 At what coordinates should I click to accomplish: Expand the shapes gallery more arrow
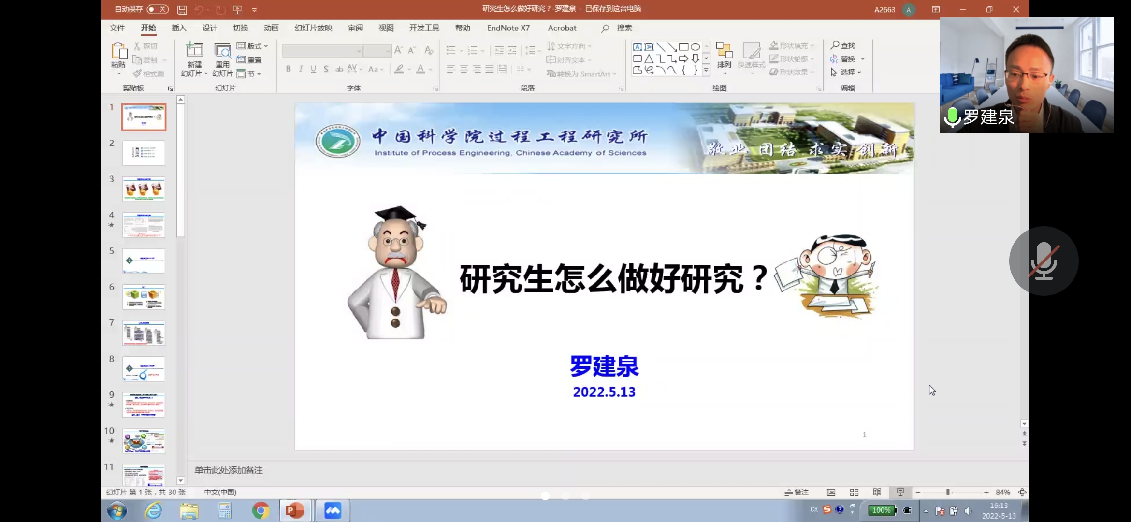pyautogui.click(x=706, y=70)
